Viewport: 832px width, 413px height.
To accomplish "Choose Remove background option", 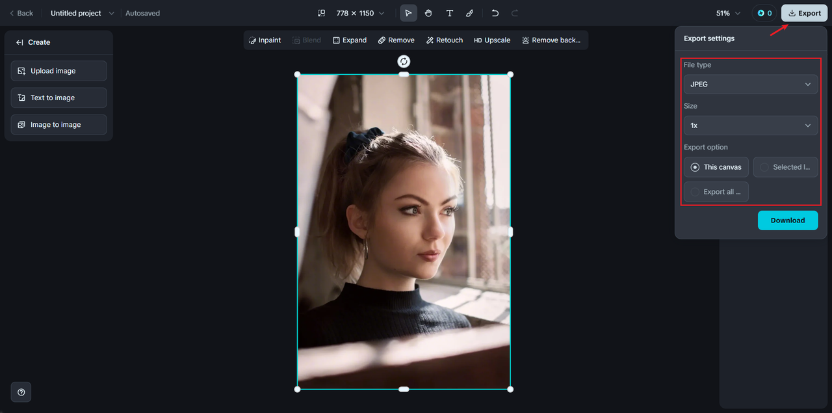I will [x=551, y=40].
